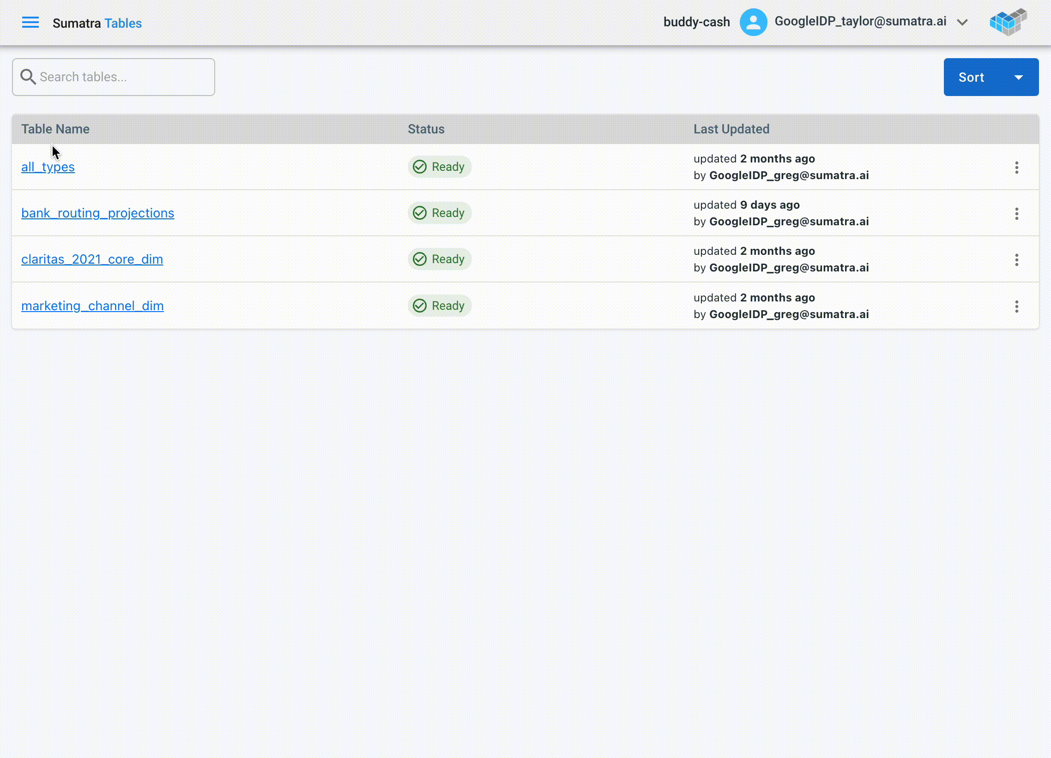Open kebab menu for all_types row

click(x=1016, y=167)
